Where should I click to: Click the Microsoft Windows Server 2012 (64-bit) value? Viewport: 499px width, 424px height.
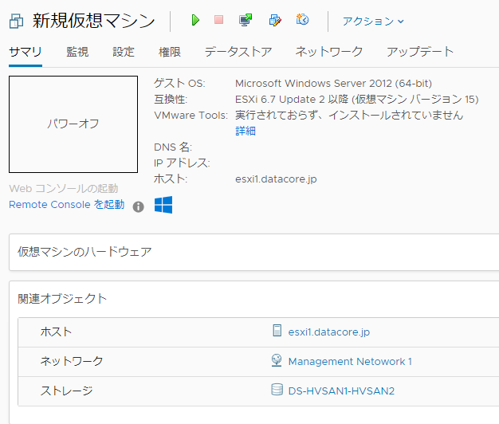tap(333, 84)
